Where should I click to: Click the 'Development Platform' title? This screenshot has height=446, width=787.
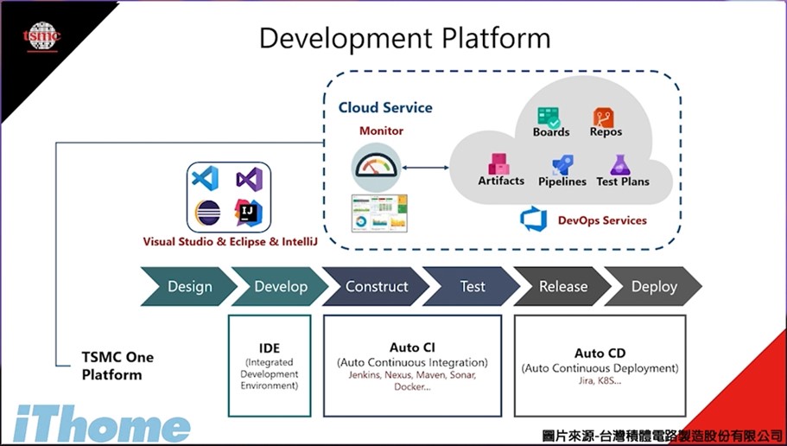pyautogui.click(x=404, y=38)
